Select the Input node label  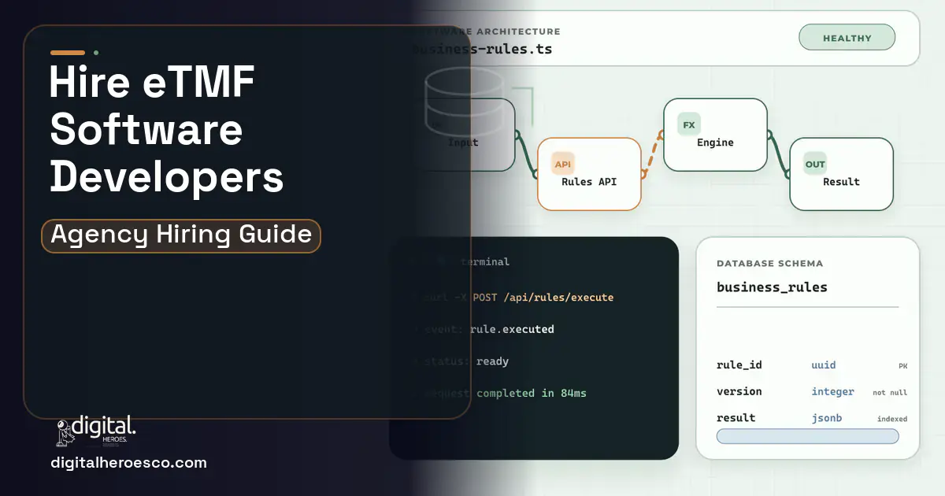coord(463,143)
